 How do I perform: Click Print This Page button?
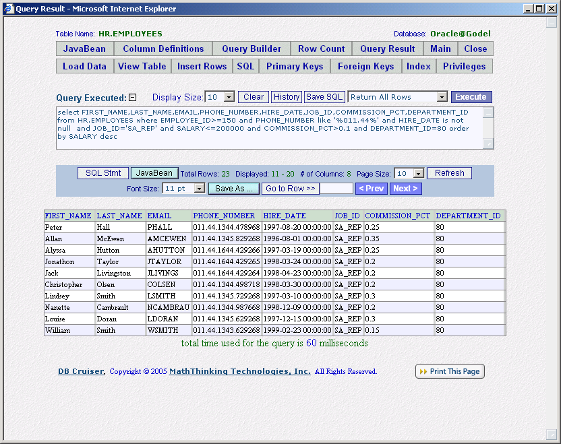point(450,371)
